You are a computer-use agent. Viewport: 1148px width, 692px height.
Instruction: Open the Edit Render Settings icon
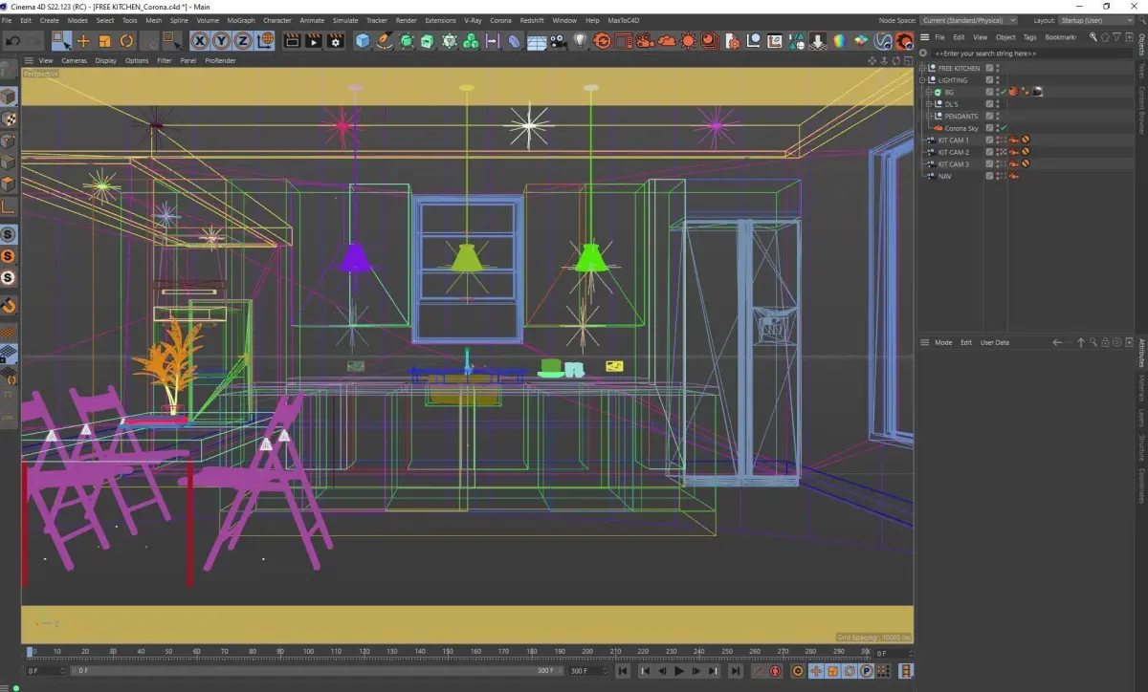[x=335, y=40]
